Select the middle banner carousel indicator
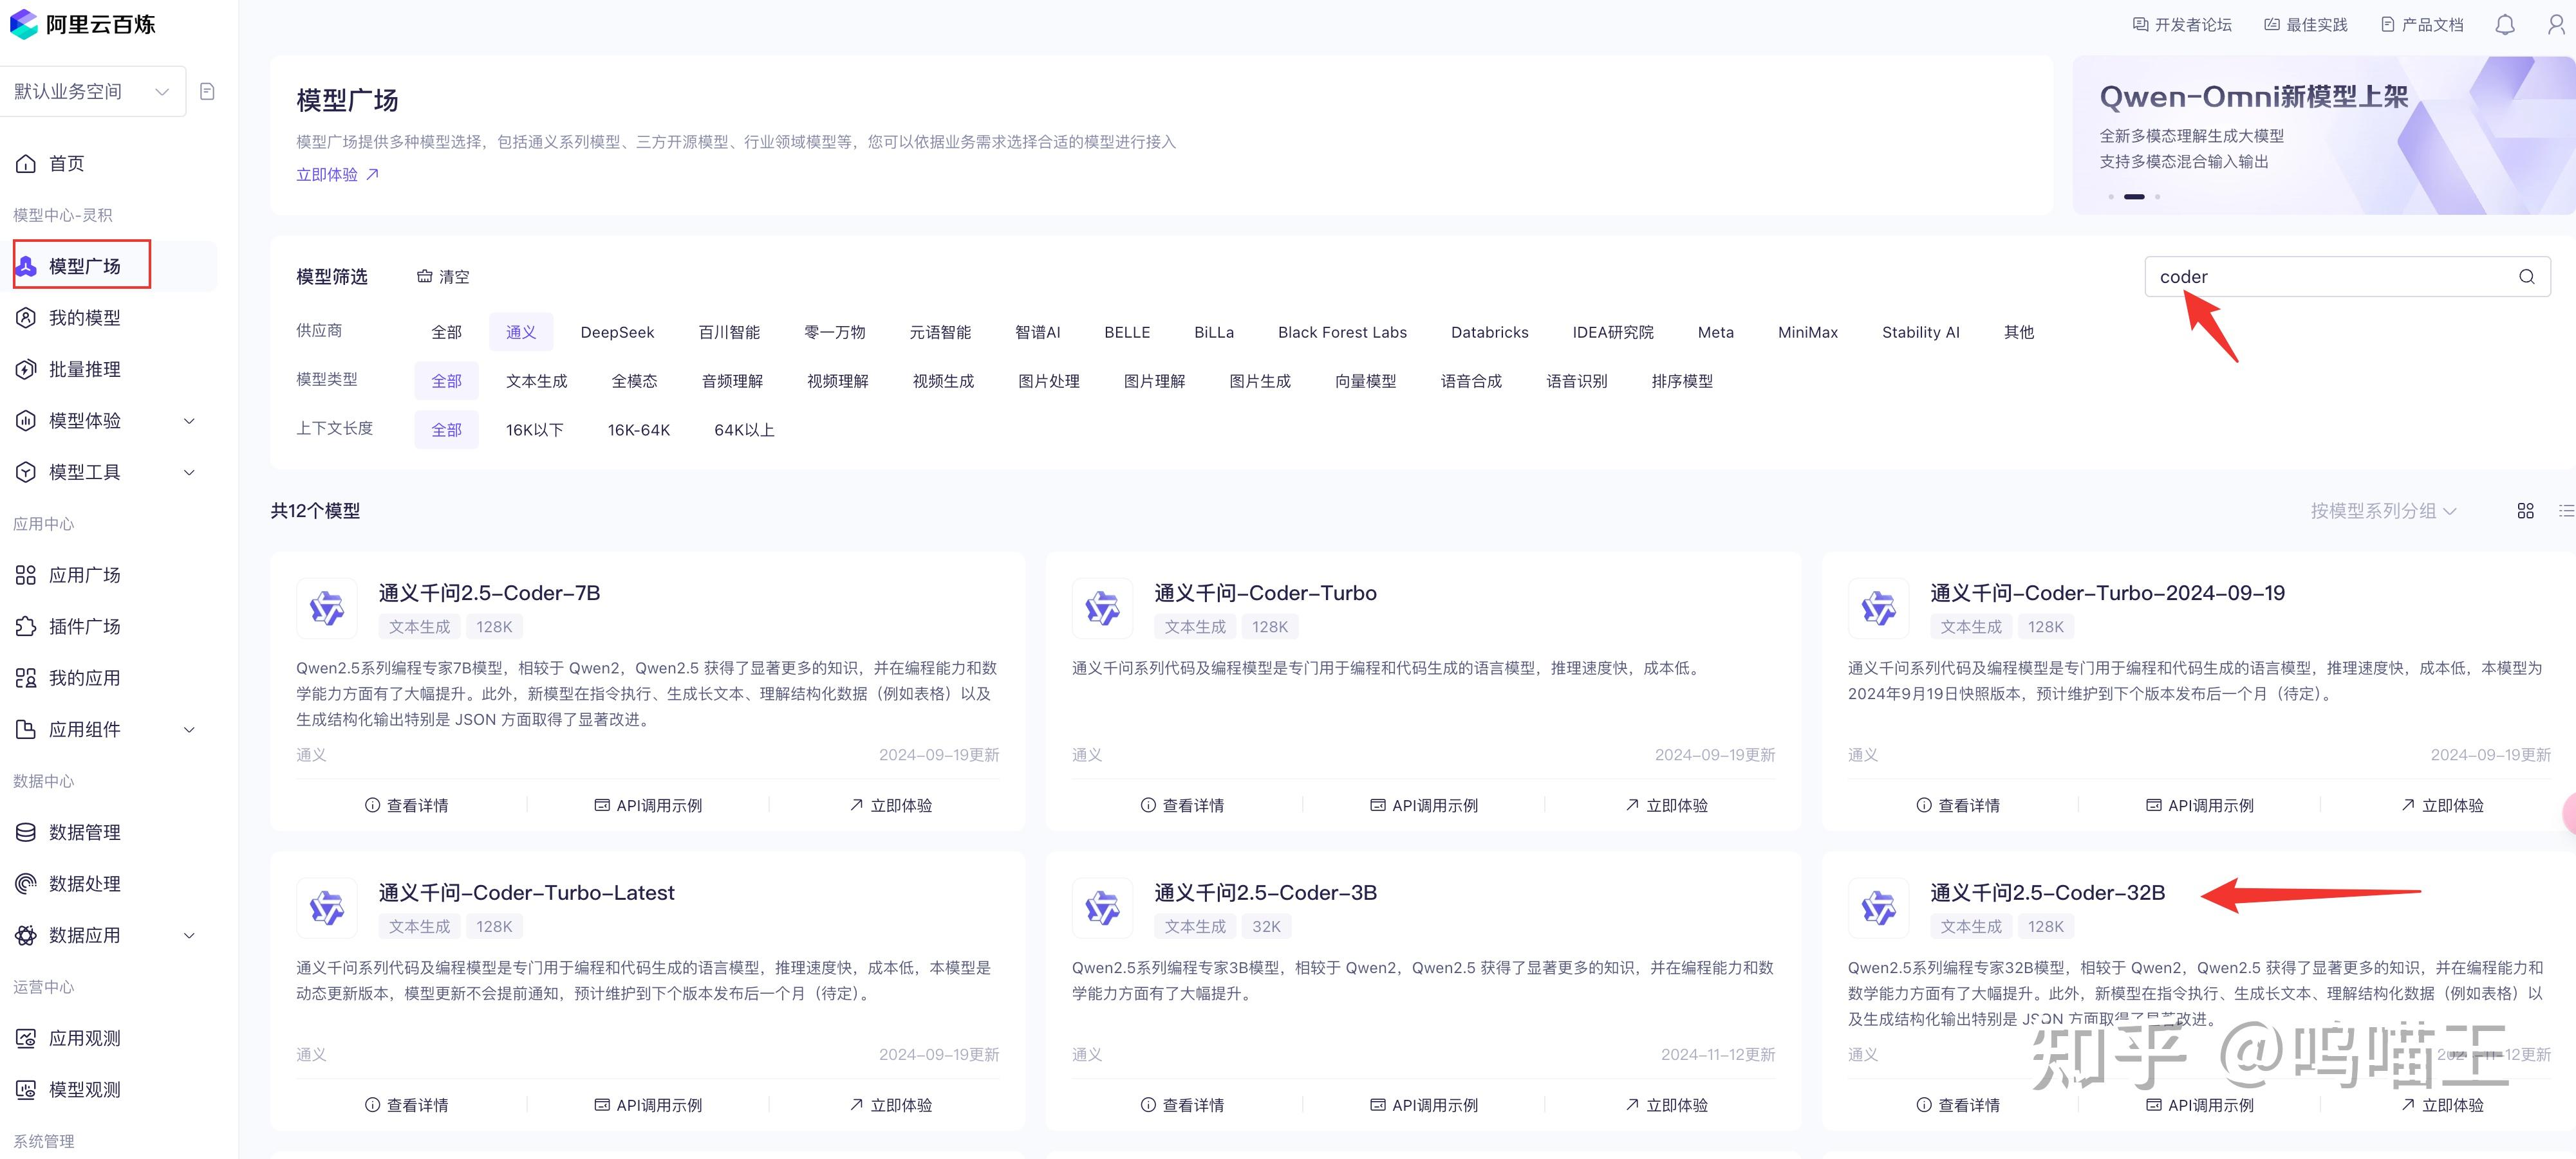 pyautogui.click(x=2134, y=197)
